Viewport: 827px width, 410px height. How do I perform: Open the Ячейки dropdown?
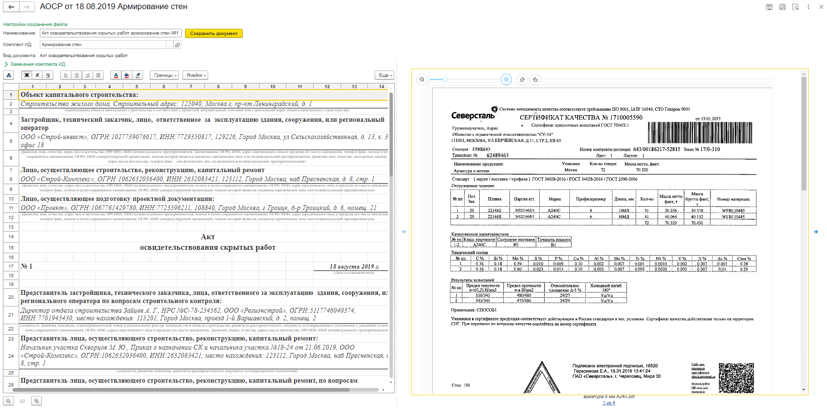(x=196, y=75)
